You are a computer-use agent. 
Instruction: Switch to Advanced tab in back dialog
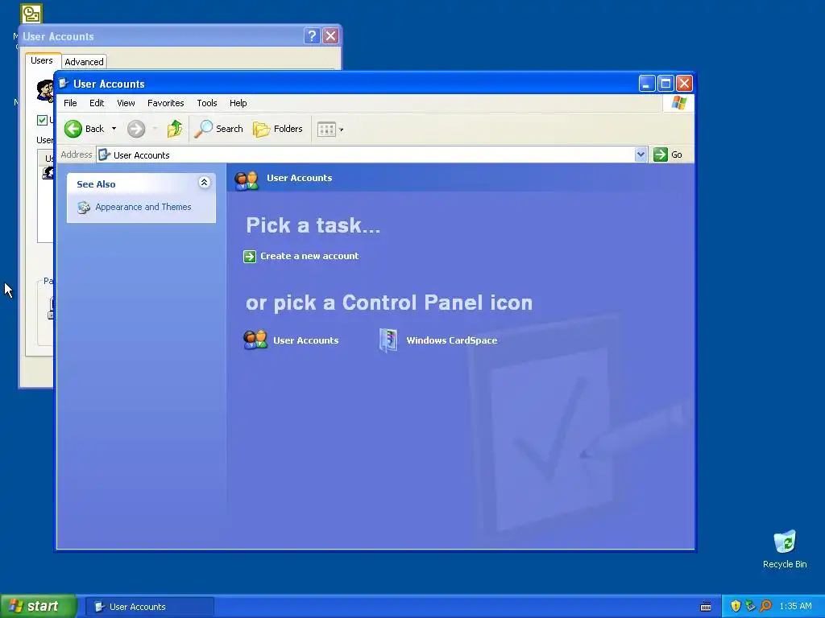84,62
